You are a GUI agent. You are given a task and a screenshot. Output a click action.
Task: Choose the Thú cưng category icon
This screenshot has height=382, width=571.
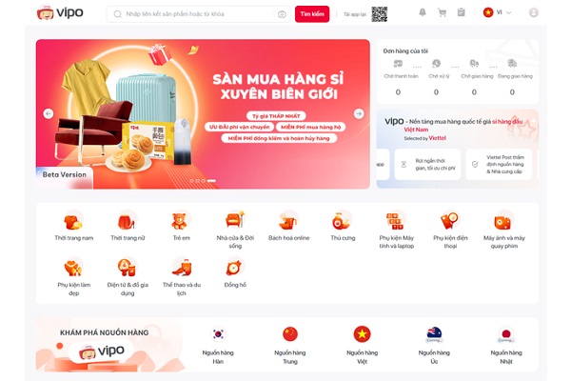pyautogui.click(x=342, y=221)
